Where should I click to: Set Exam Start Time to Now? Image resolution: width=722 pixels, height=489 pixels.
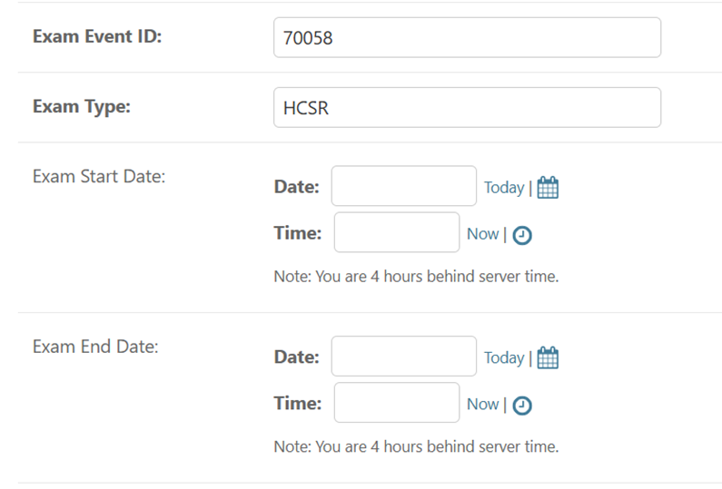(482, 234)
